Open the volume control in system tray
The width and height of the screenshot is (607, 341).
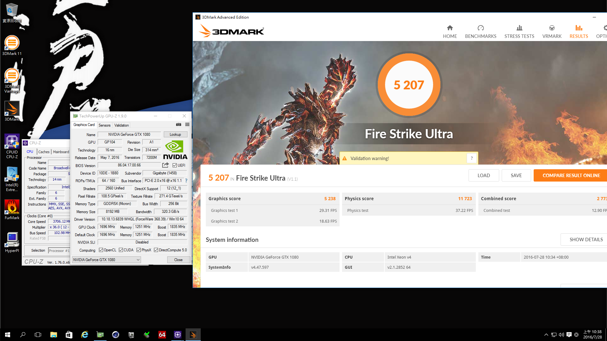coord(561,335)
